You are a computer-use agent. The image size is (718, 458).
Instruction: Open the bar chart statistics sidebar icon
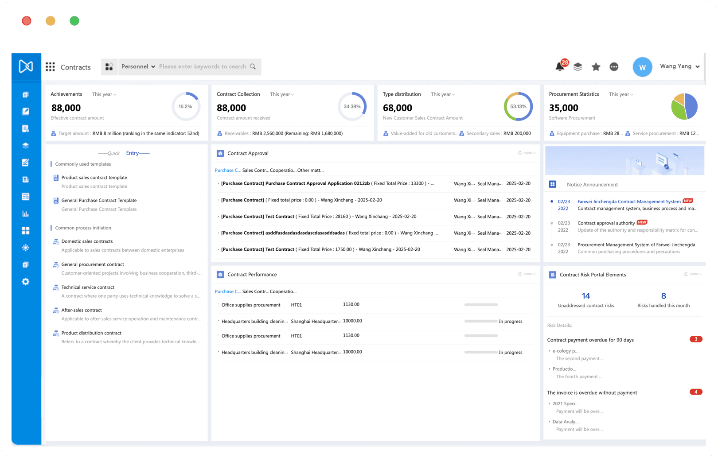pyautogui.click(x=26, y=213)
